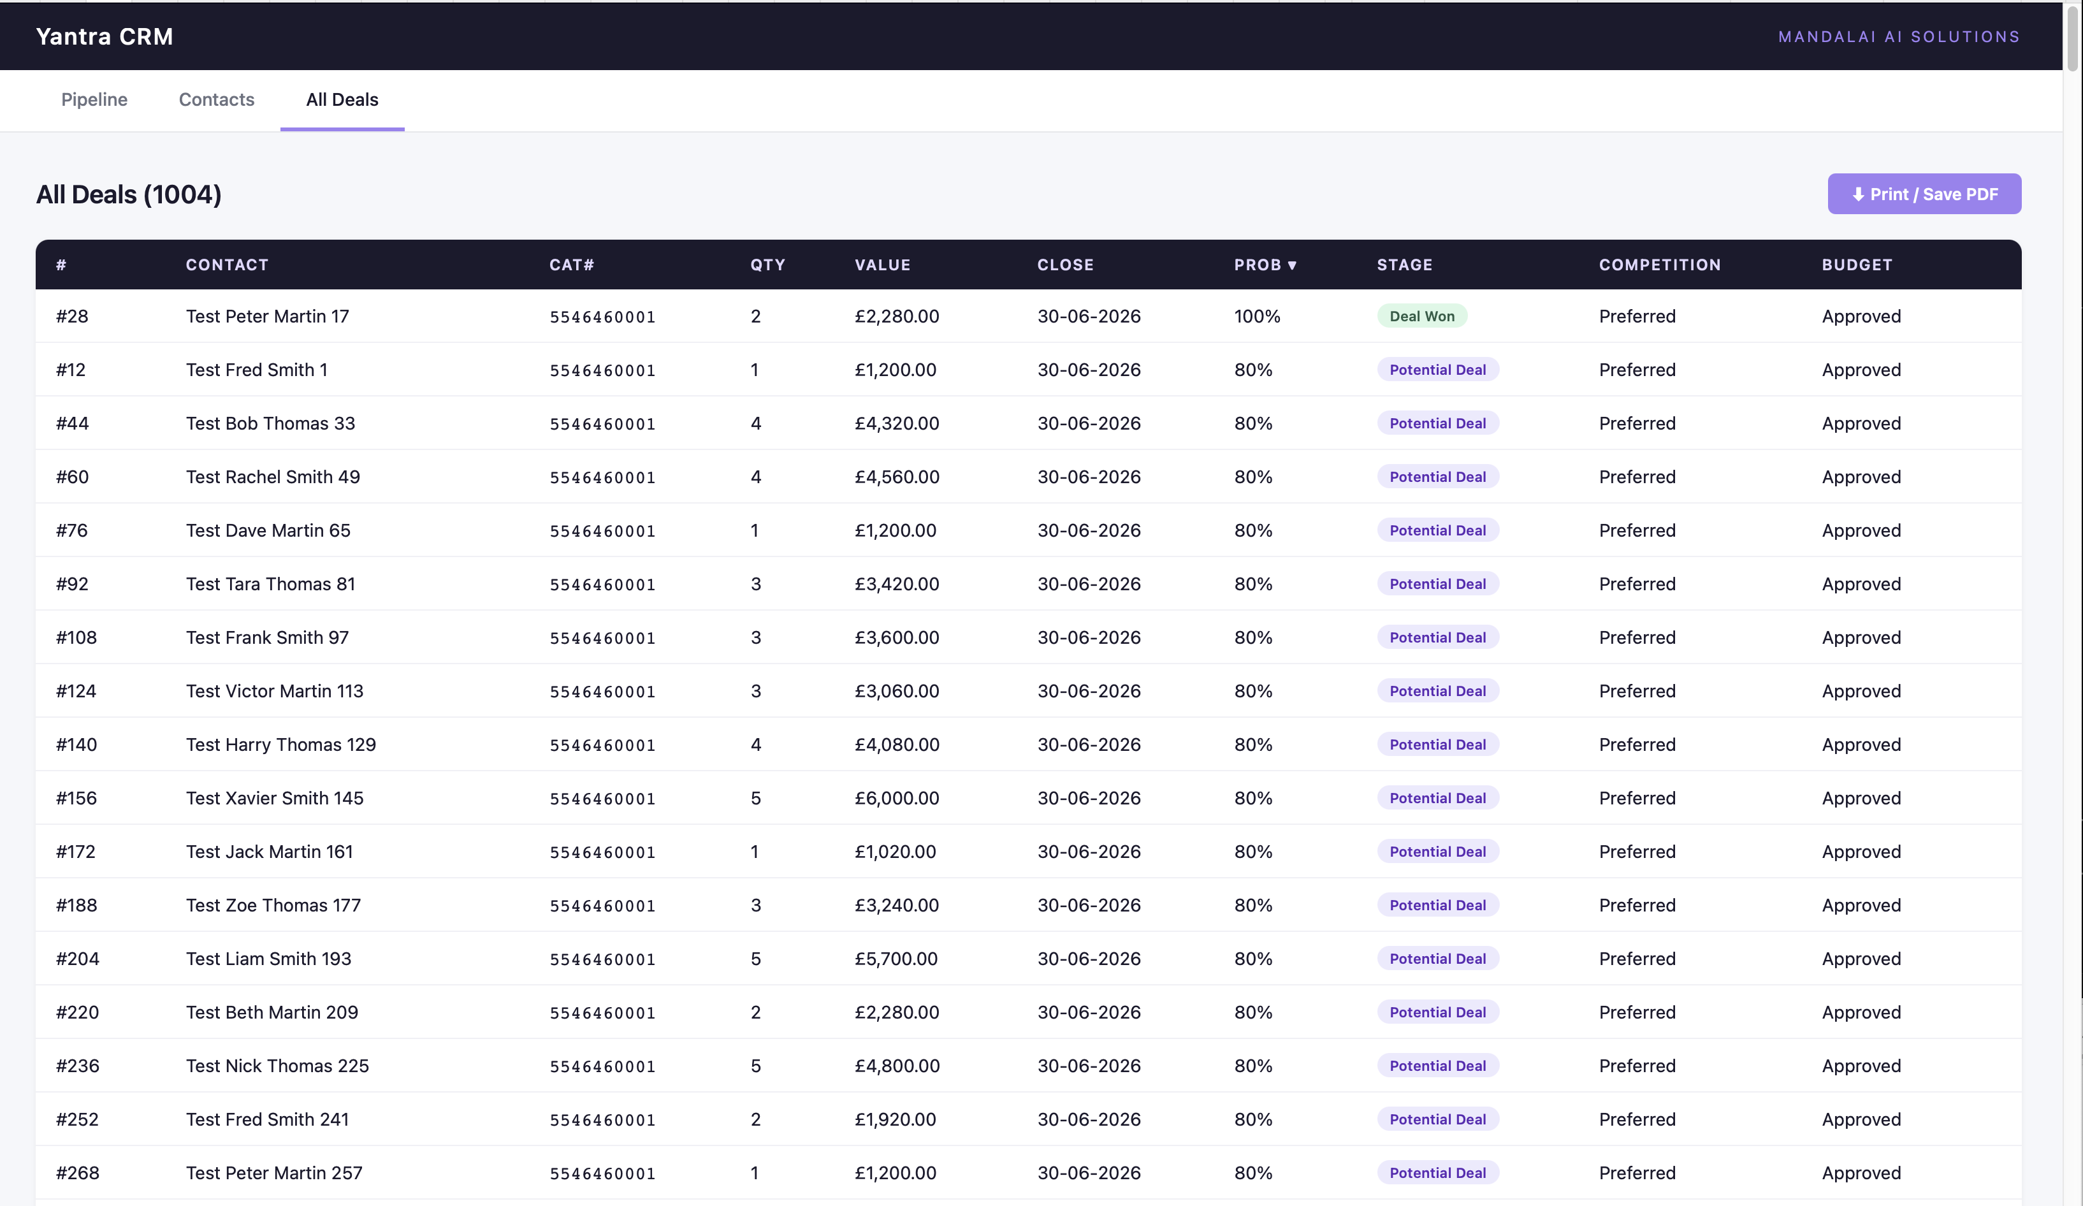Click contact Test Rachel Smith 49

coord(273,476)
